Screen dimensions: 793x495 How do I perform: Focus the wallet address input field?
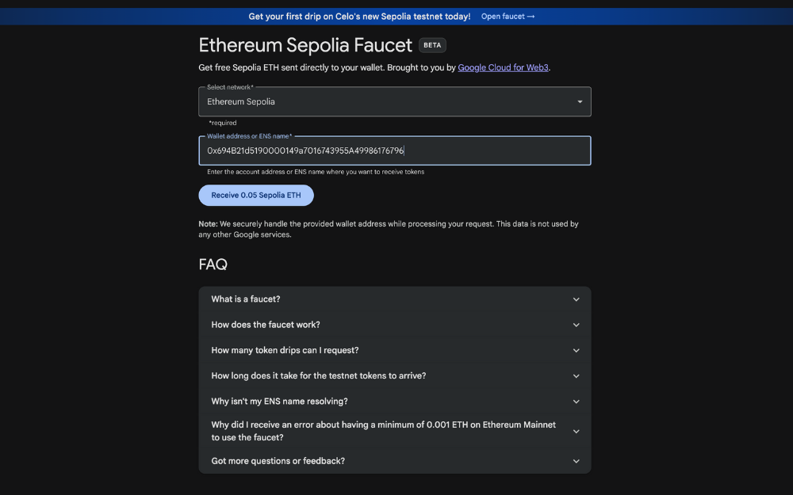tap(394, 150)
